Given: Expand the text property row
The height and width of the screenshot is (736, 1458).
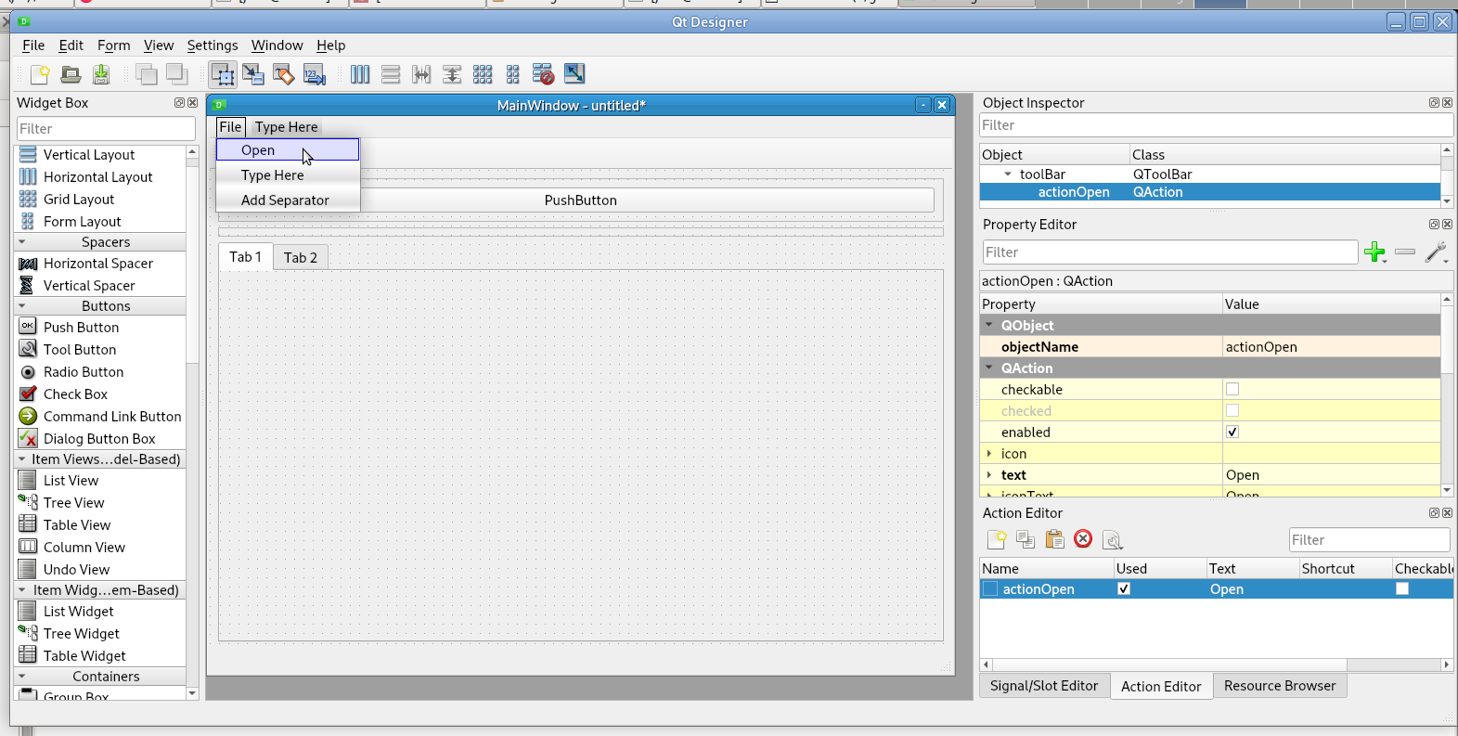Looking at the screenshot, I should tap(989, 475).
